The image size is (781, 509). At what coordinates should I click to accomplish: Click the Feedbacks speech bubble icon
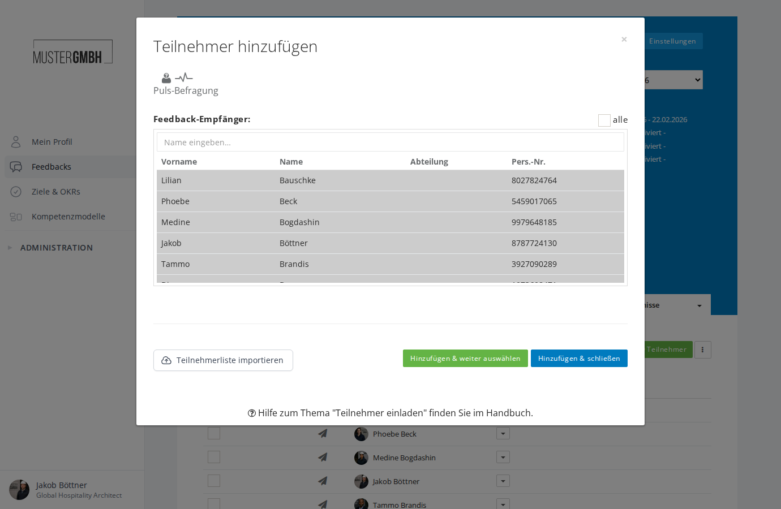point(16,167)
